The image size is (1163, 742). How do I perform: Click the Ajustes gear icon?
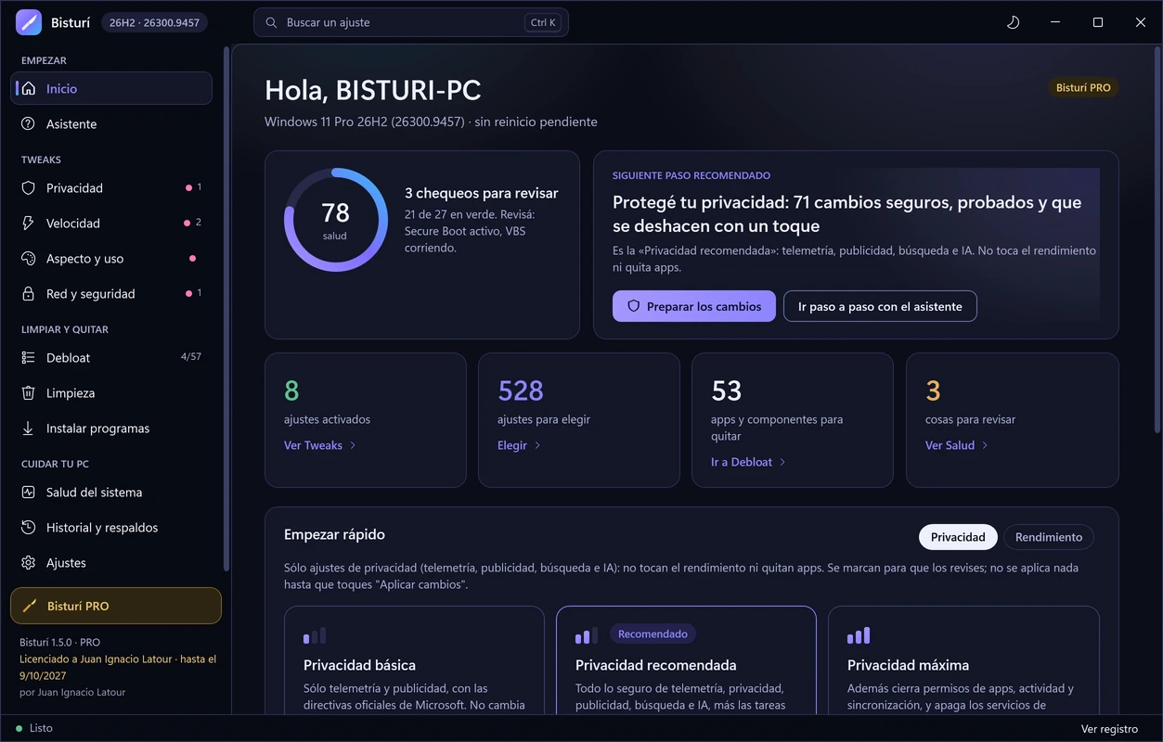(x=29, y=563)
